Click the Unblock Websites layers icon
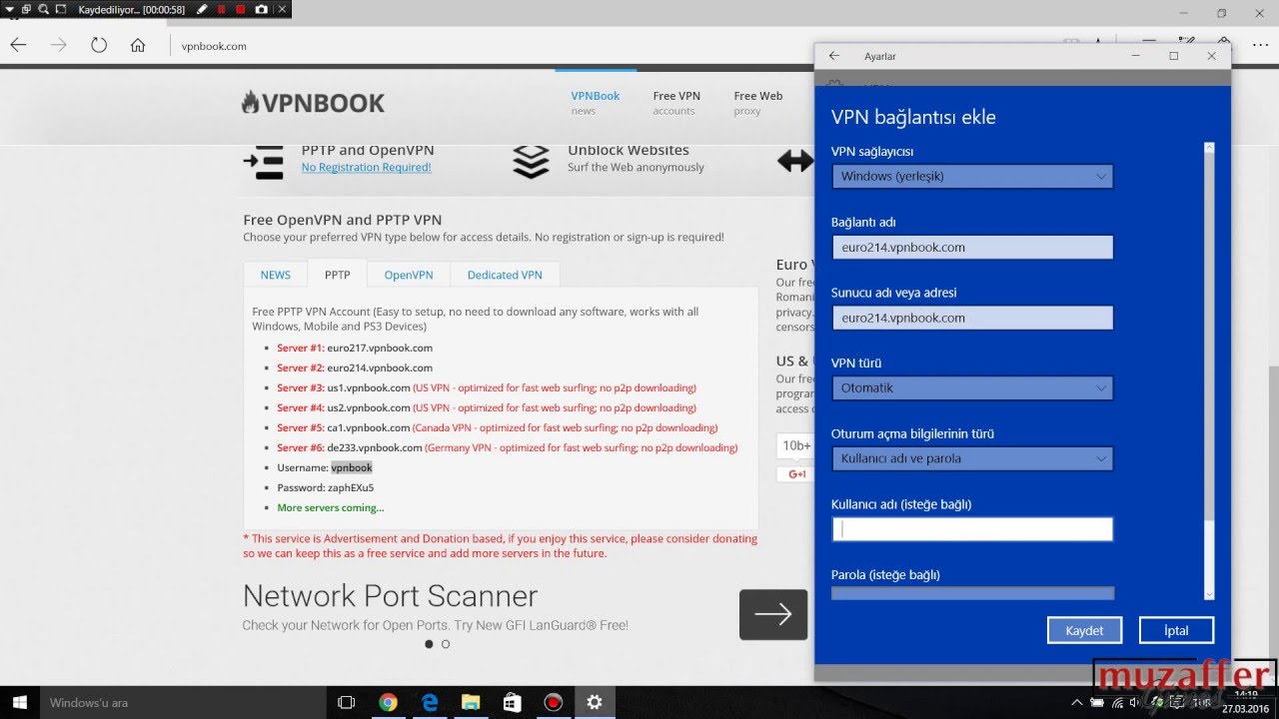Screen dimensions: 1279x719 pos(531,163)
